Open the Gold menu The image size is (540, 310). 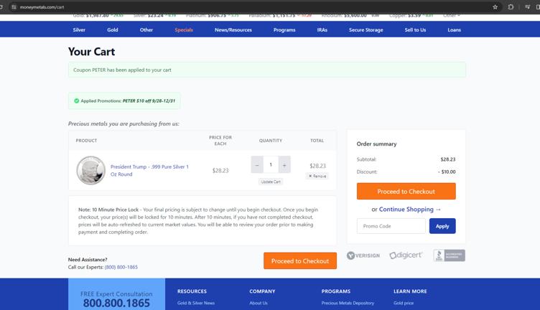pos(113,30)
